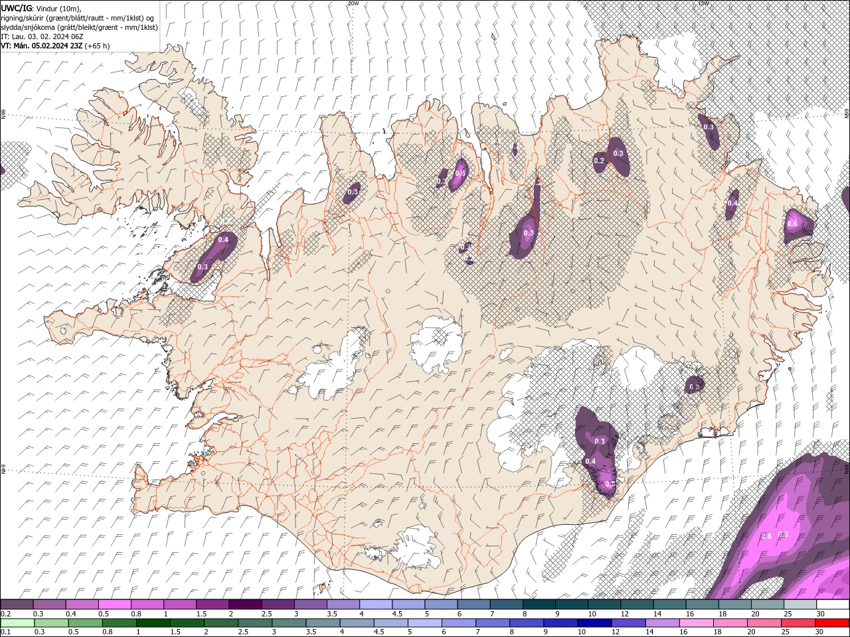The width and height of the screenshot is (850, 637).
Task: Click the 0.4 label on the western snow patch
Action: point(223,240)
